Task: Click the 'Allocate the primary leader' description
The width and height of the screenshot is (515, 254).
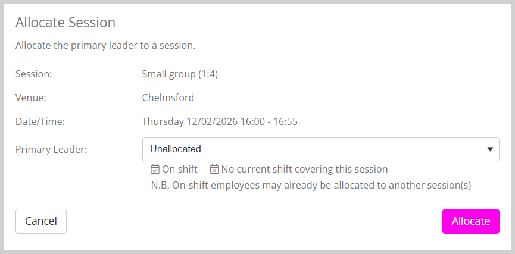Action: [x=105, y=45]
